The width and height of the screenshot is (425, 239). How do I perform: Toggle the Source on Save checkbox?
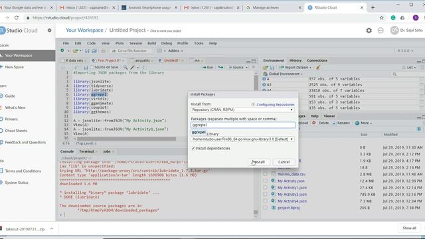coord(92,67)
